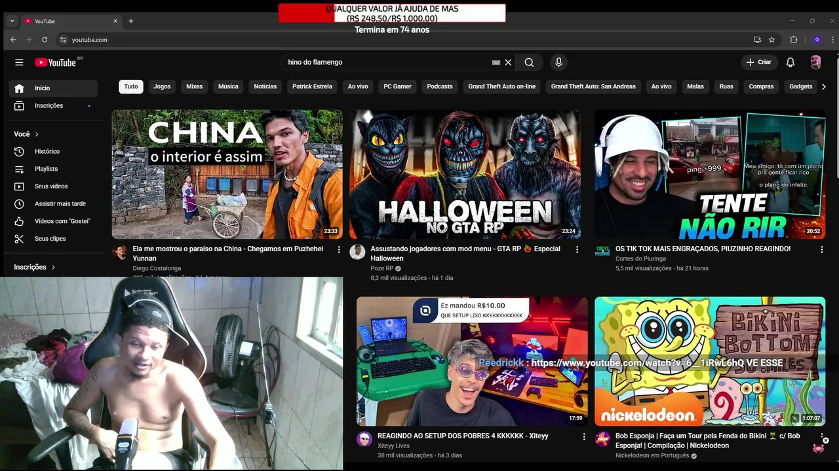Image resolution: width=839 pixels, height=471 pixels.
Task: Reload the page
Action: coord(45,40)
